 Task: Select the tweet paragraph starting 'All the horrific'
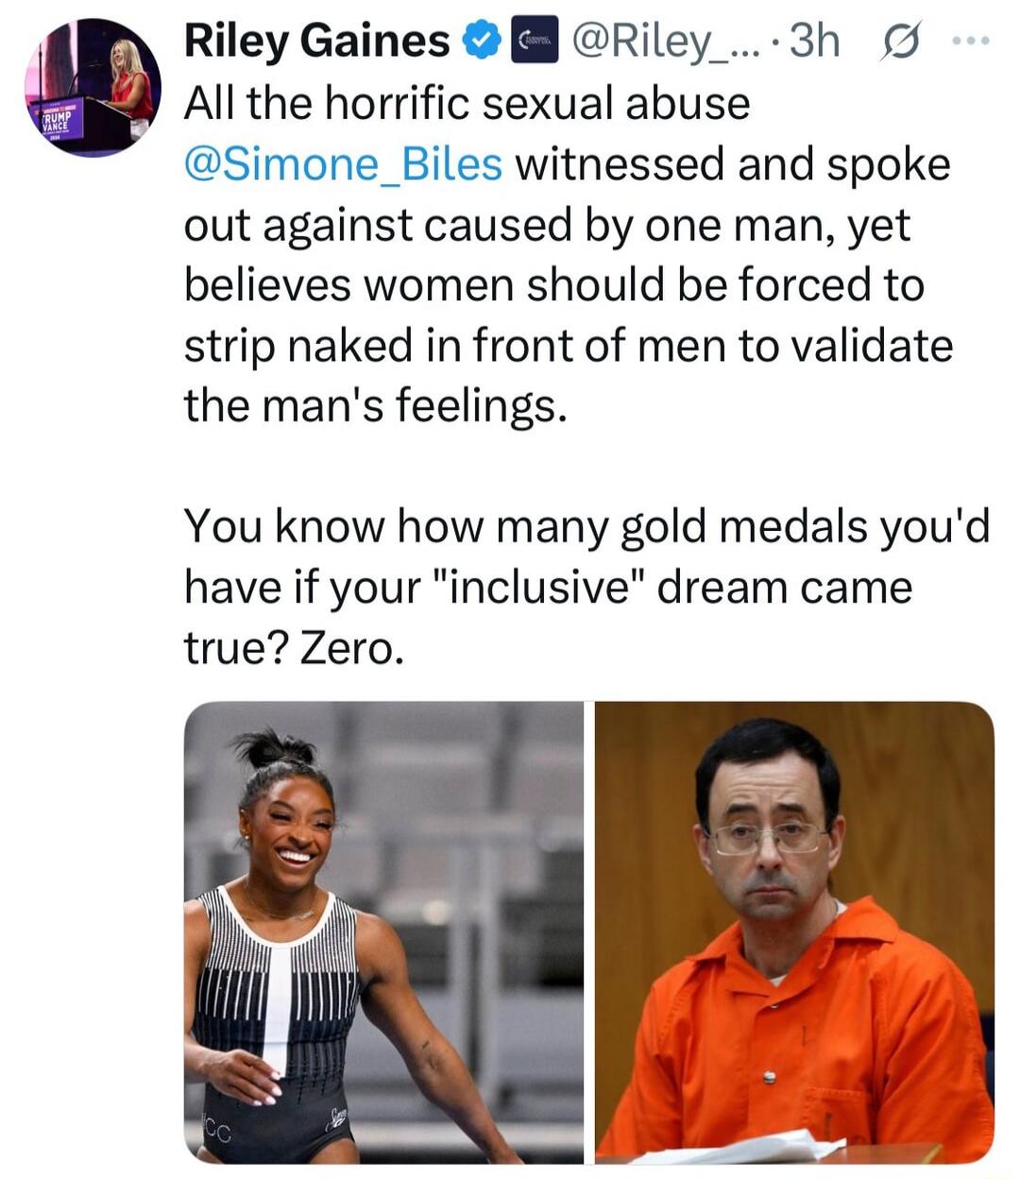(x=569, y=255)
